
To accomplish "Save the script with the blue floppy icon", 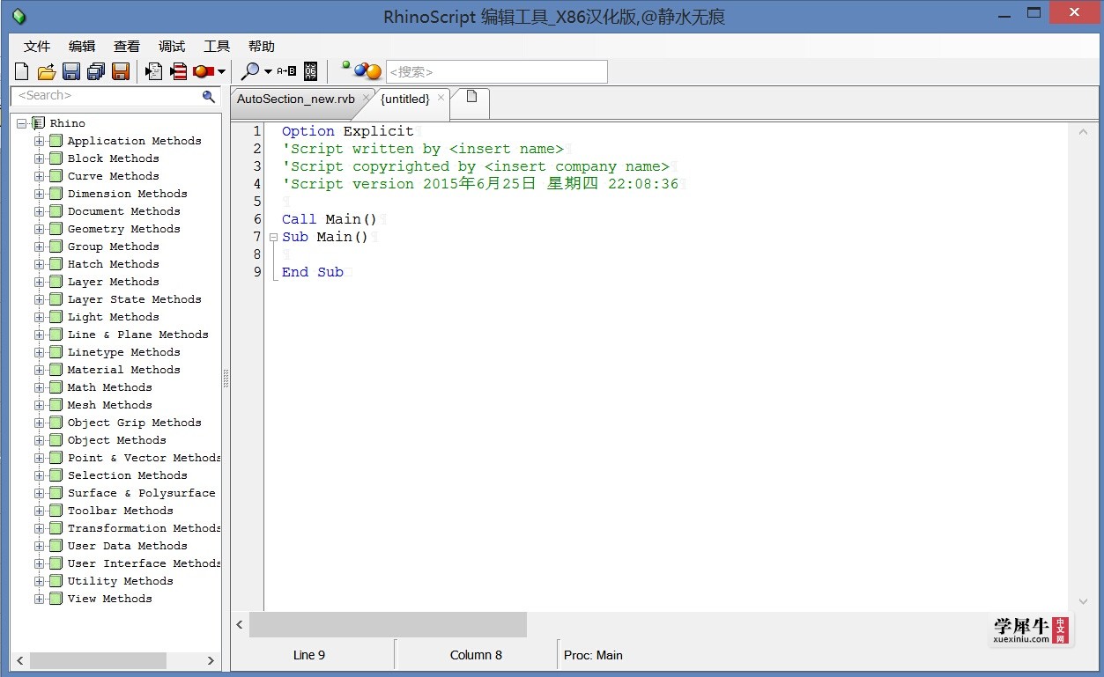I will click(71, 71).
